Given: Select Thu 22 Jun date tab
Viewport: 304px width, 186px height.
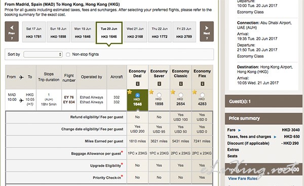Looking at the screenshot, I should [160, 32].
